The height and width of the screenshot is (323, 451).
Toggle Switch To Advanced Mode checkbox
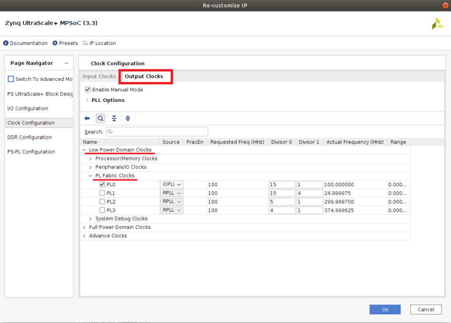click(x=11, y=79)
